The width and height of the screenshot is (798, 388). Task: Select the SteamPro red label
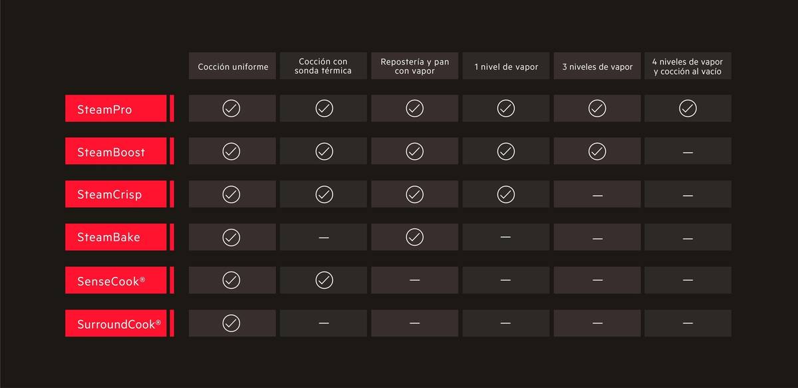click(x=116, y=108)
